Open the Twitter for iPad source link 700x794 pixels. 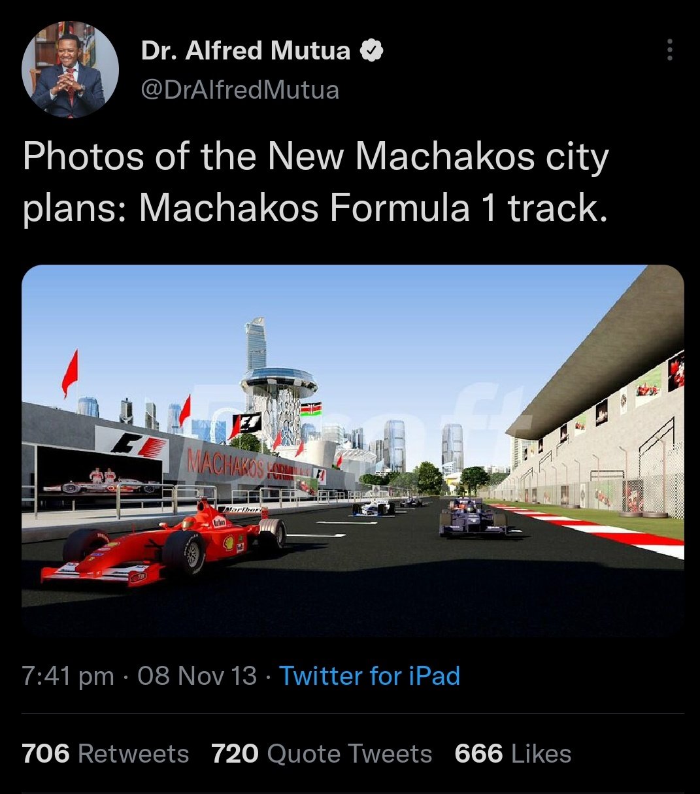coord(370,676)
